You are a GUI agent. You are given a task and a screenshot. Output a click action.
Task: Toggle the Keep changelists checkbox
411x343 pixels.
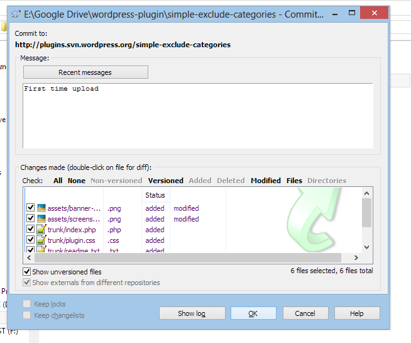pyautogui.click(x=27, y=315)
